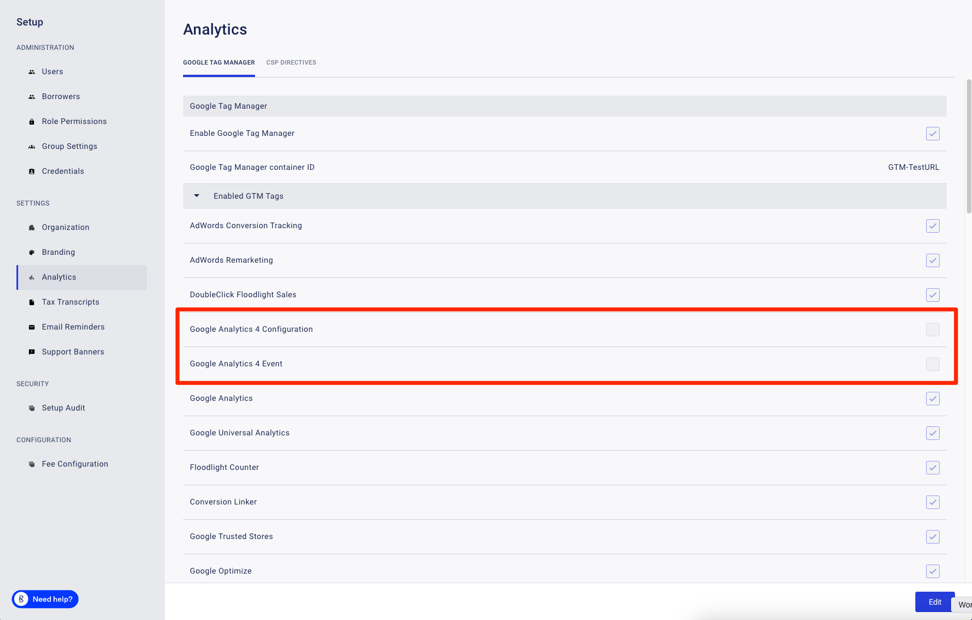Toggle Google Universal Analytics checkbox
The width and height of the screenshot is (972, 620).
933,433
